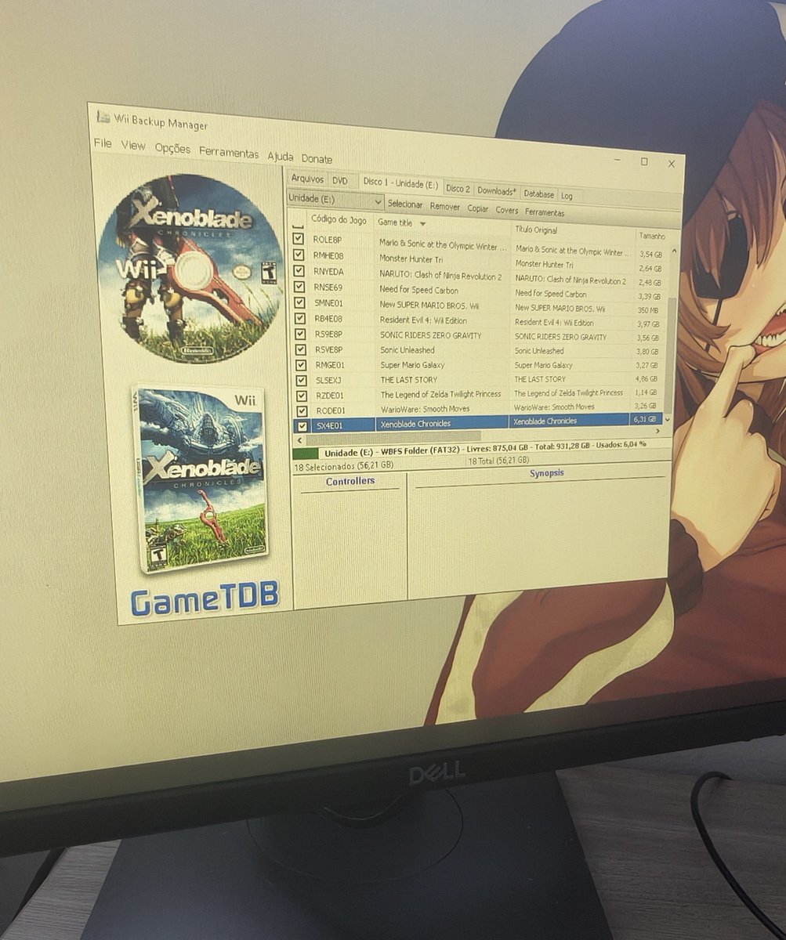Open the Unidade (E:) drive dropdown
The width and height of the screenshot is (786, 940).
point(335,201)
